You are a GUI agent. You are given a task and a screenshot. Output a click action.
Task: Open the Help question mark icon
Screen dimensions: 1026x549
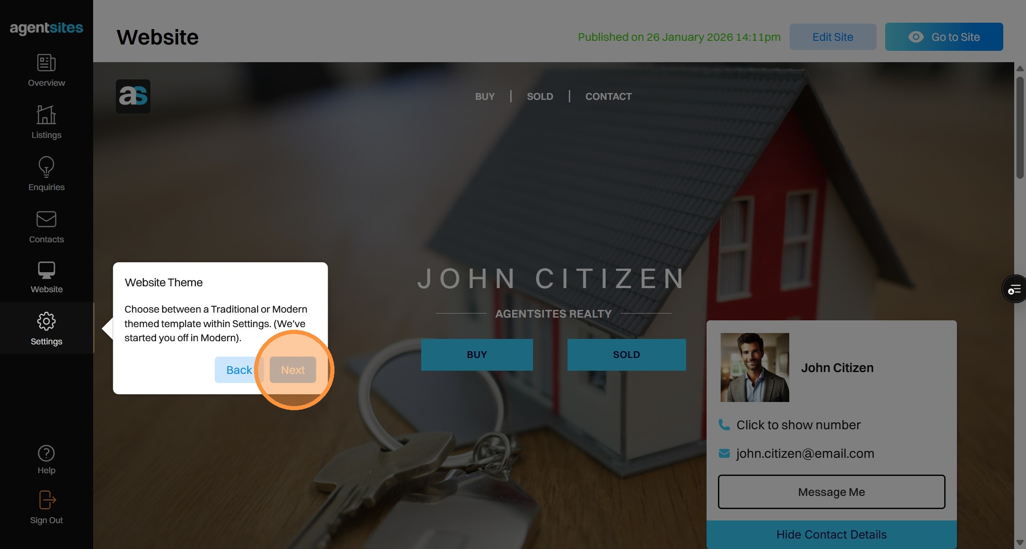click(x=46, y=453)
